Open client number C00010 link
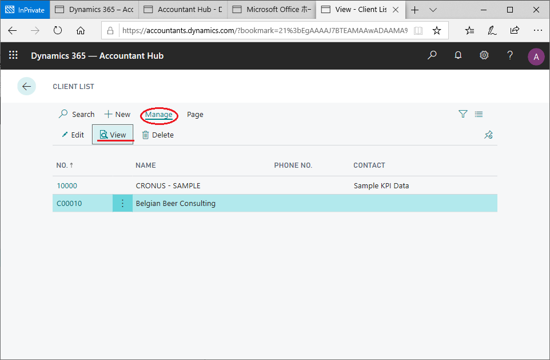 (69, 203)
